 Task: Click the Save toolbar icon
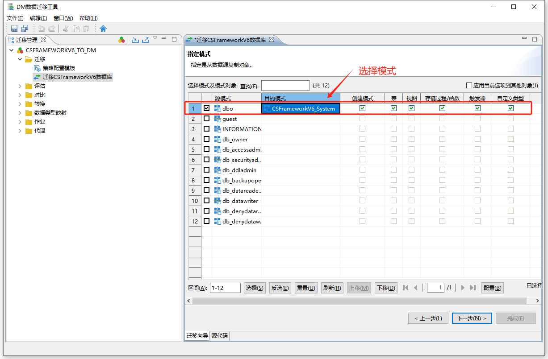pyautogui.click(x=14, y=29)
